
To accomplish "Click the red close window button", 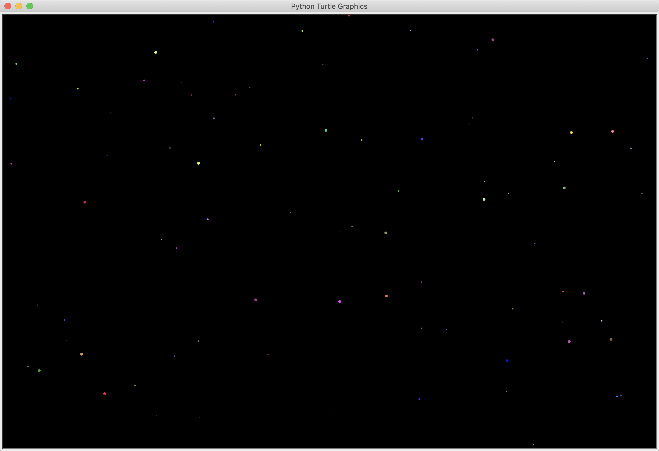I will click(8, 6).
